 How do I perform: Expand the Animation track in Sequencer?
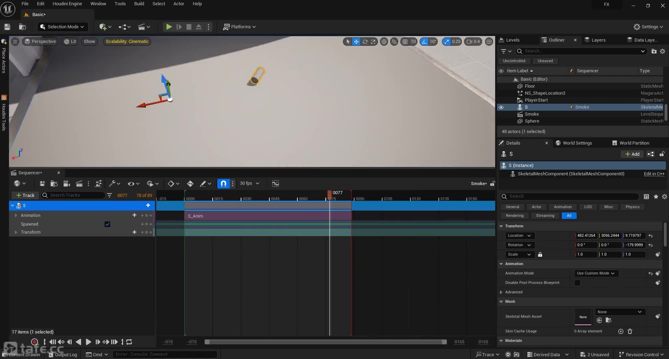click(x=16, y=215)
